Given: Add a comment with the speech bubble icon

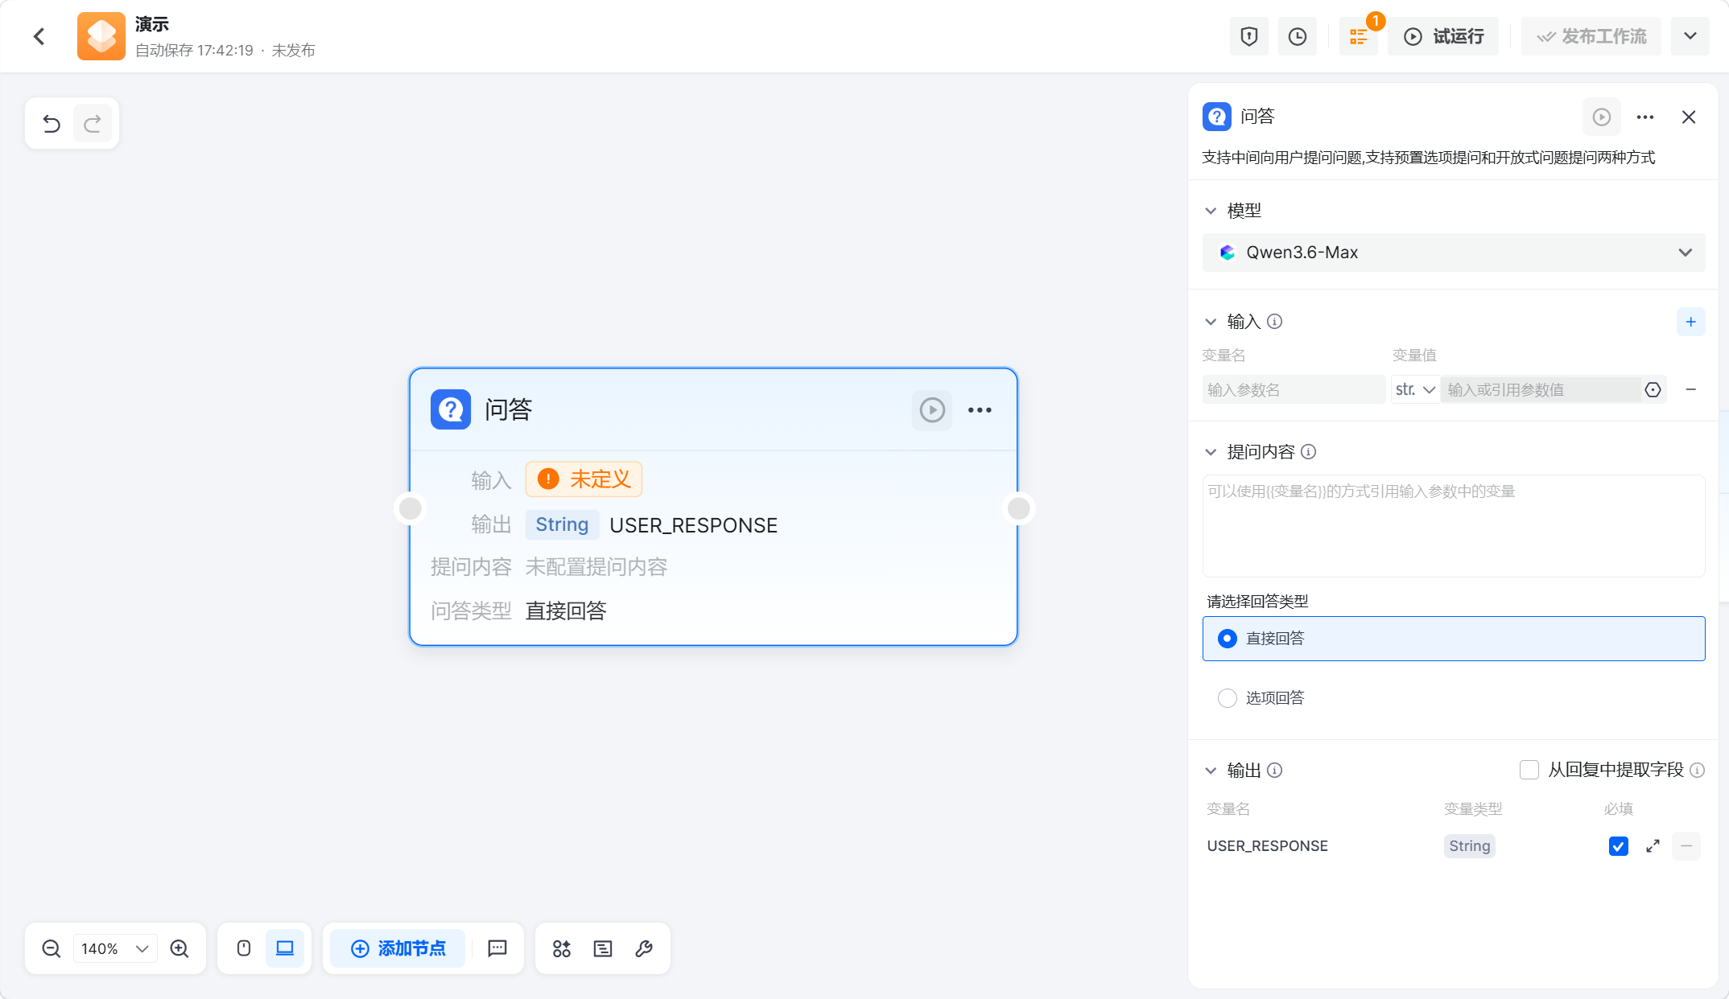Looking at the screenshot, I should pos(497,948).
